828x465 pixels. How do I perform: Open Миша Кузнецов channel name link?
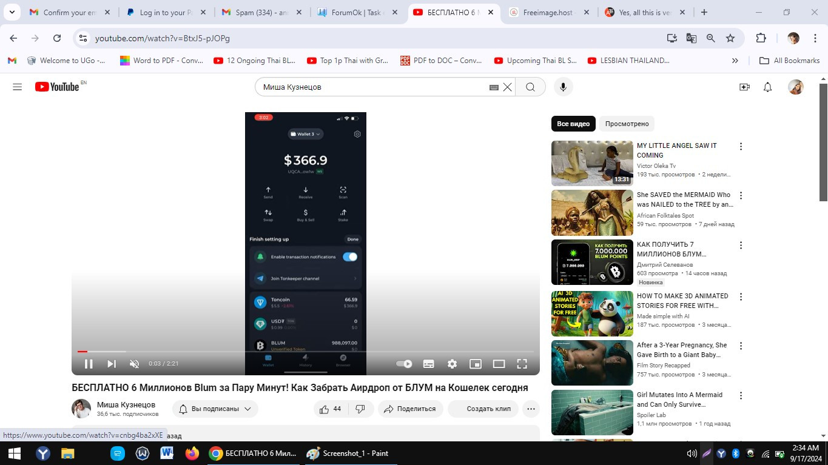pyautogui.click(x=126, y=404)
